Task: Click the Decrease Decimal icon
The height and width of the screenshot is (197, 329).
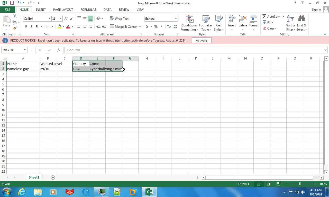Action: tap(175, 26)
